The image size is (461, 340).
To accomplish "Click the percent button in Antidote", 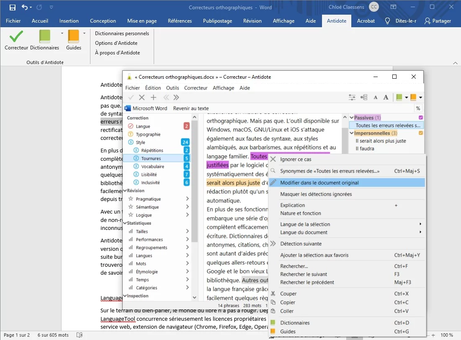I will [418, 108].
